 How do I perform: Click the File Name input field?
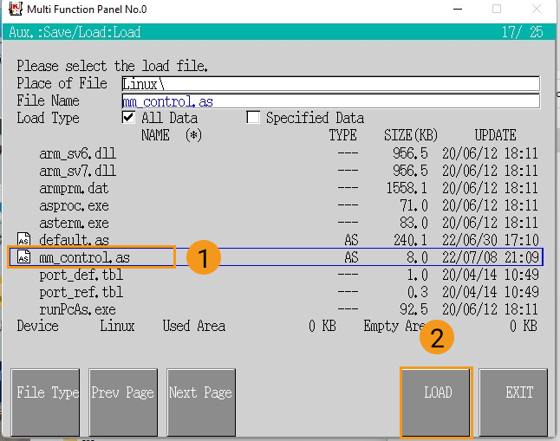tap(329, 101)
